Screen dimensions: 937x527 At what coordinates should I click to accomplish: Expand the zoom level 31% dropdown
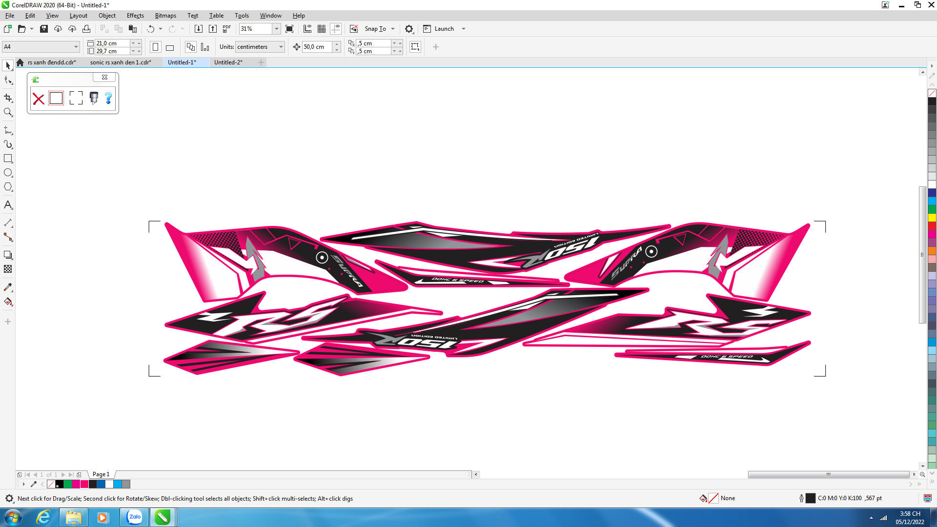click(277, 29)
